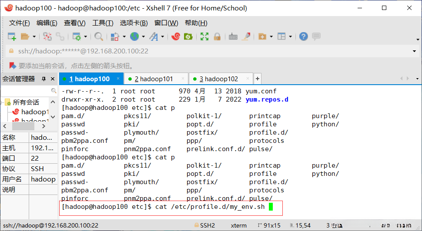Image resolution: width=422 pixels, height=231 pixels.
Task: Click the 协议 SSH property value
Action: tap(43, 168)
